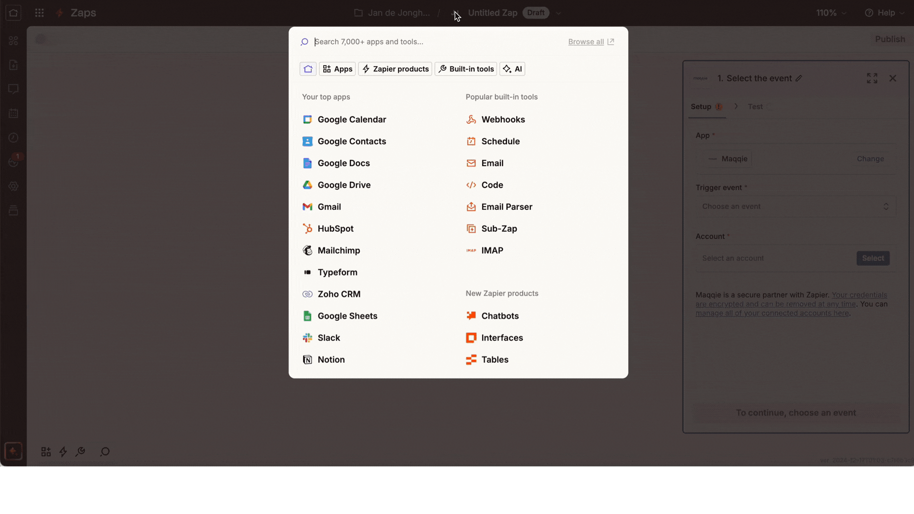Click the Chatbots product icon

tap(471, 316)
